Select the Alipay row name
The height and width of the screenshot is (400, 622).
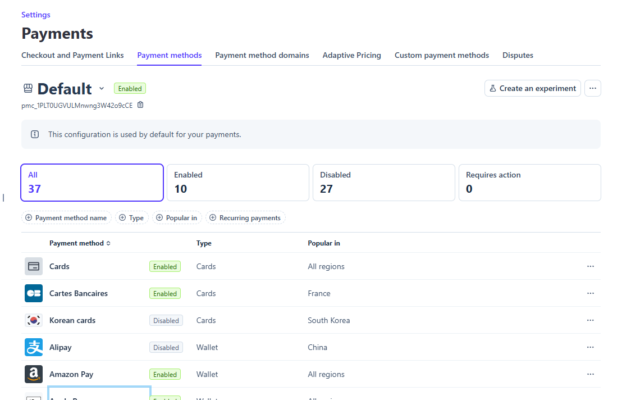pos(60,347)
